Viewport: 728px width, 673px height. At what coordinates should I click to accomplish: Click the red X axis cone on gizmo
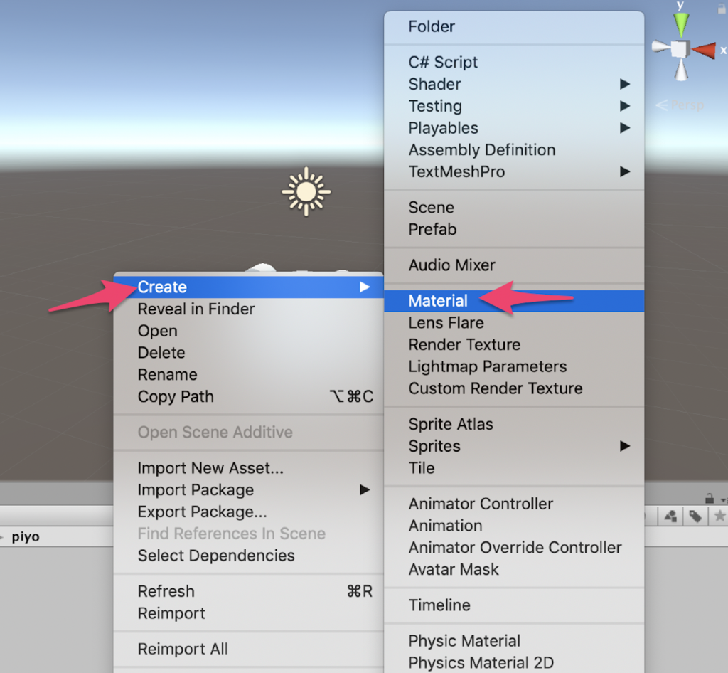point(703,51)
